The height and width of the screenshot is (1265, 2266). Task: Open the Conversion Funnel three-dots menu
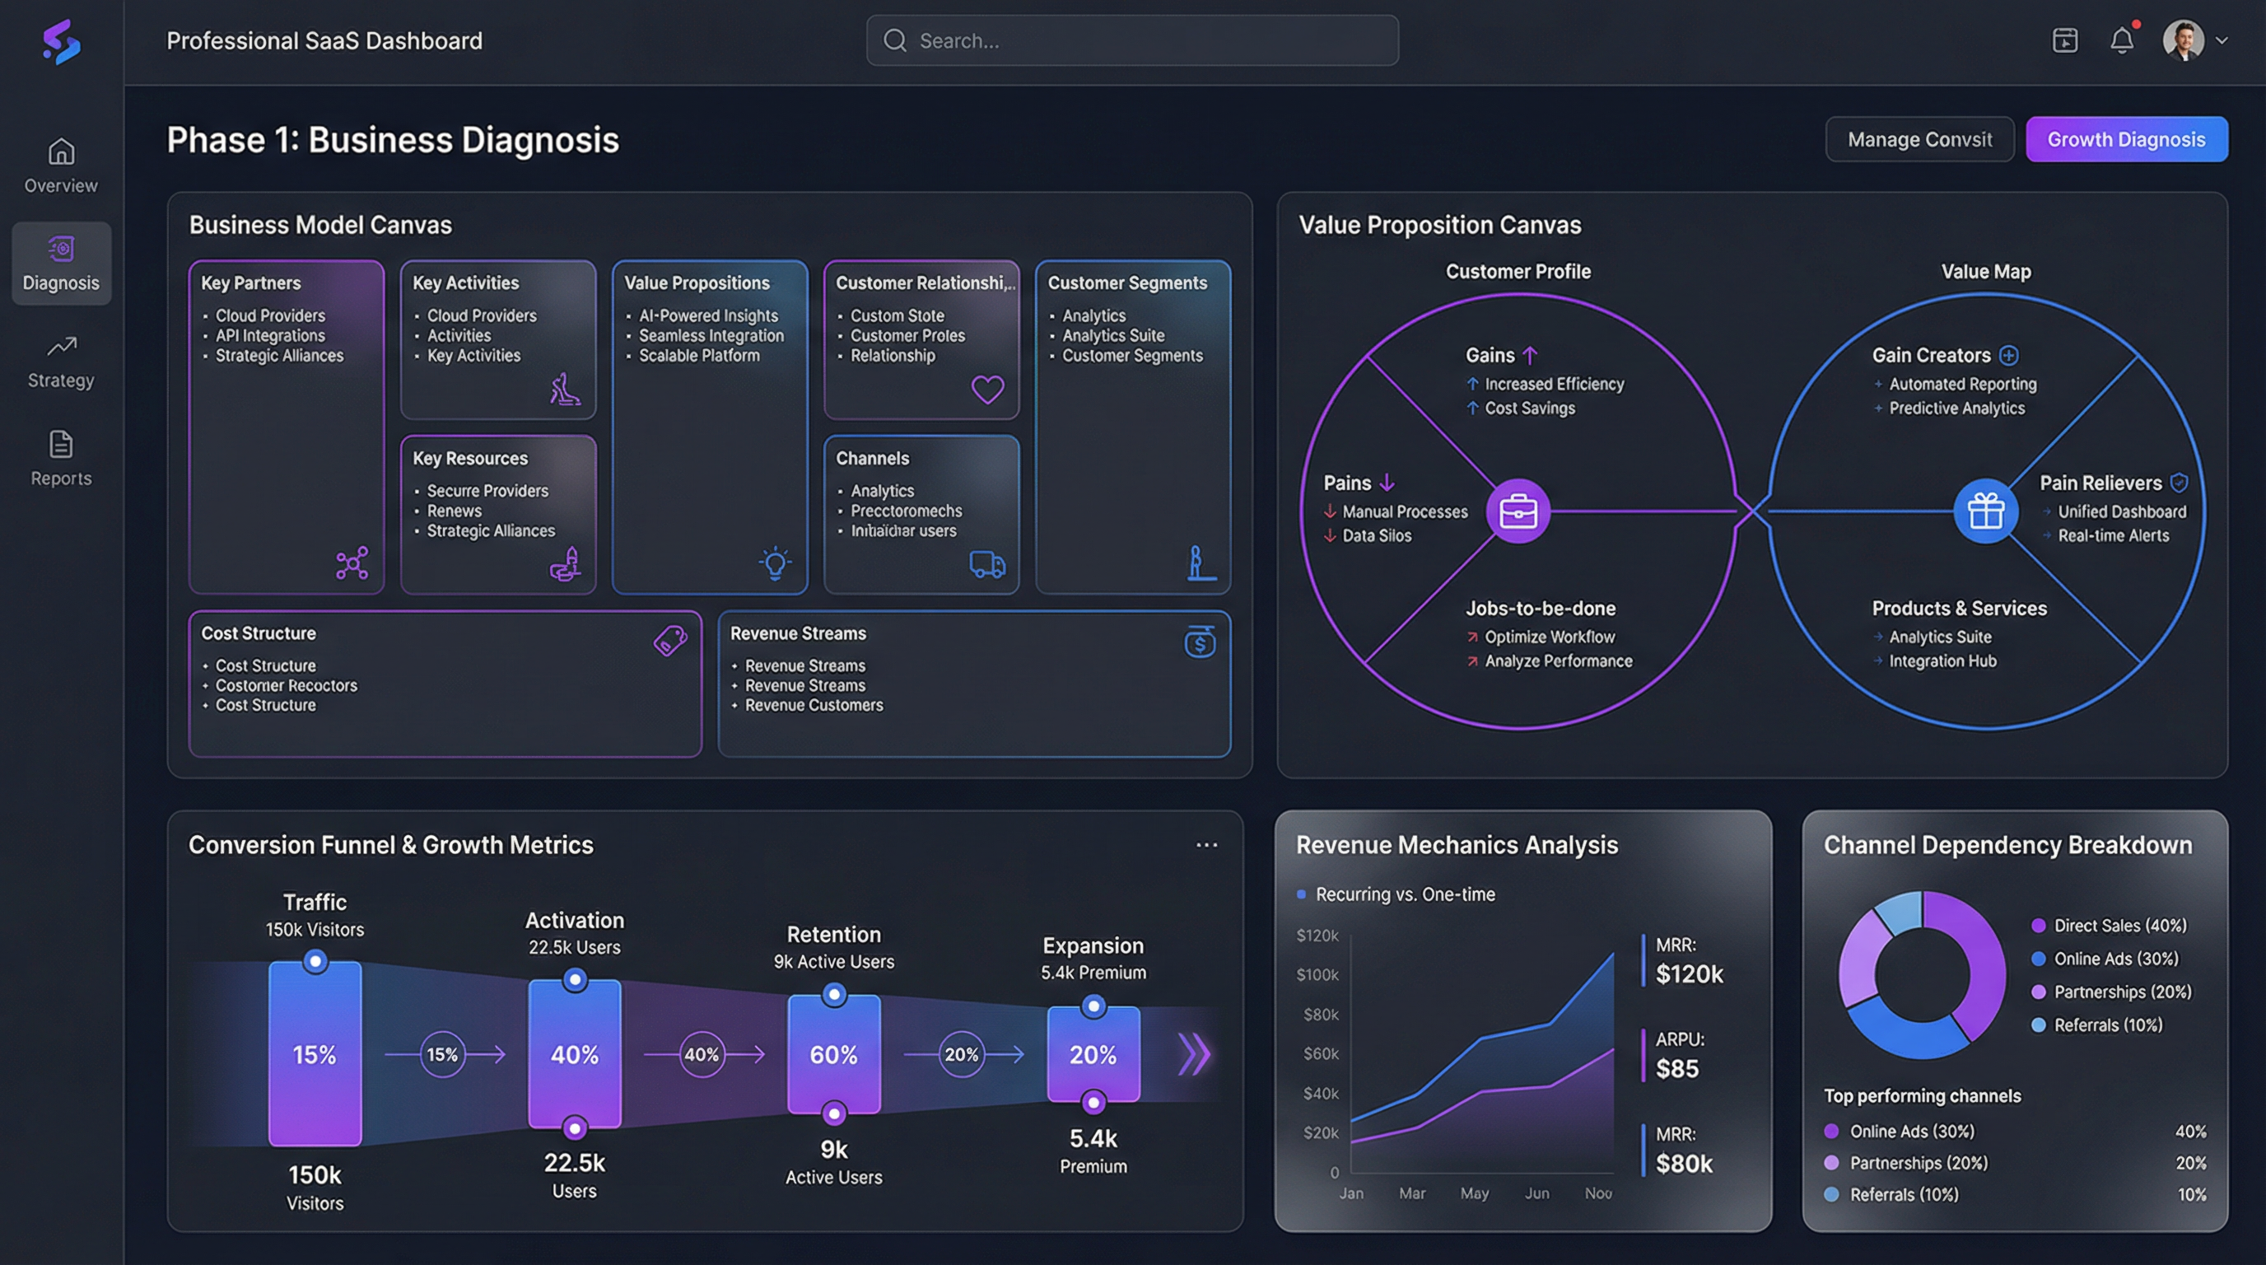click(1206, 844)
